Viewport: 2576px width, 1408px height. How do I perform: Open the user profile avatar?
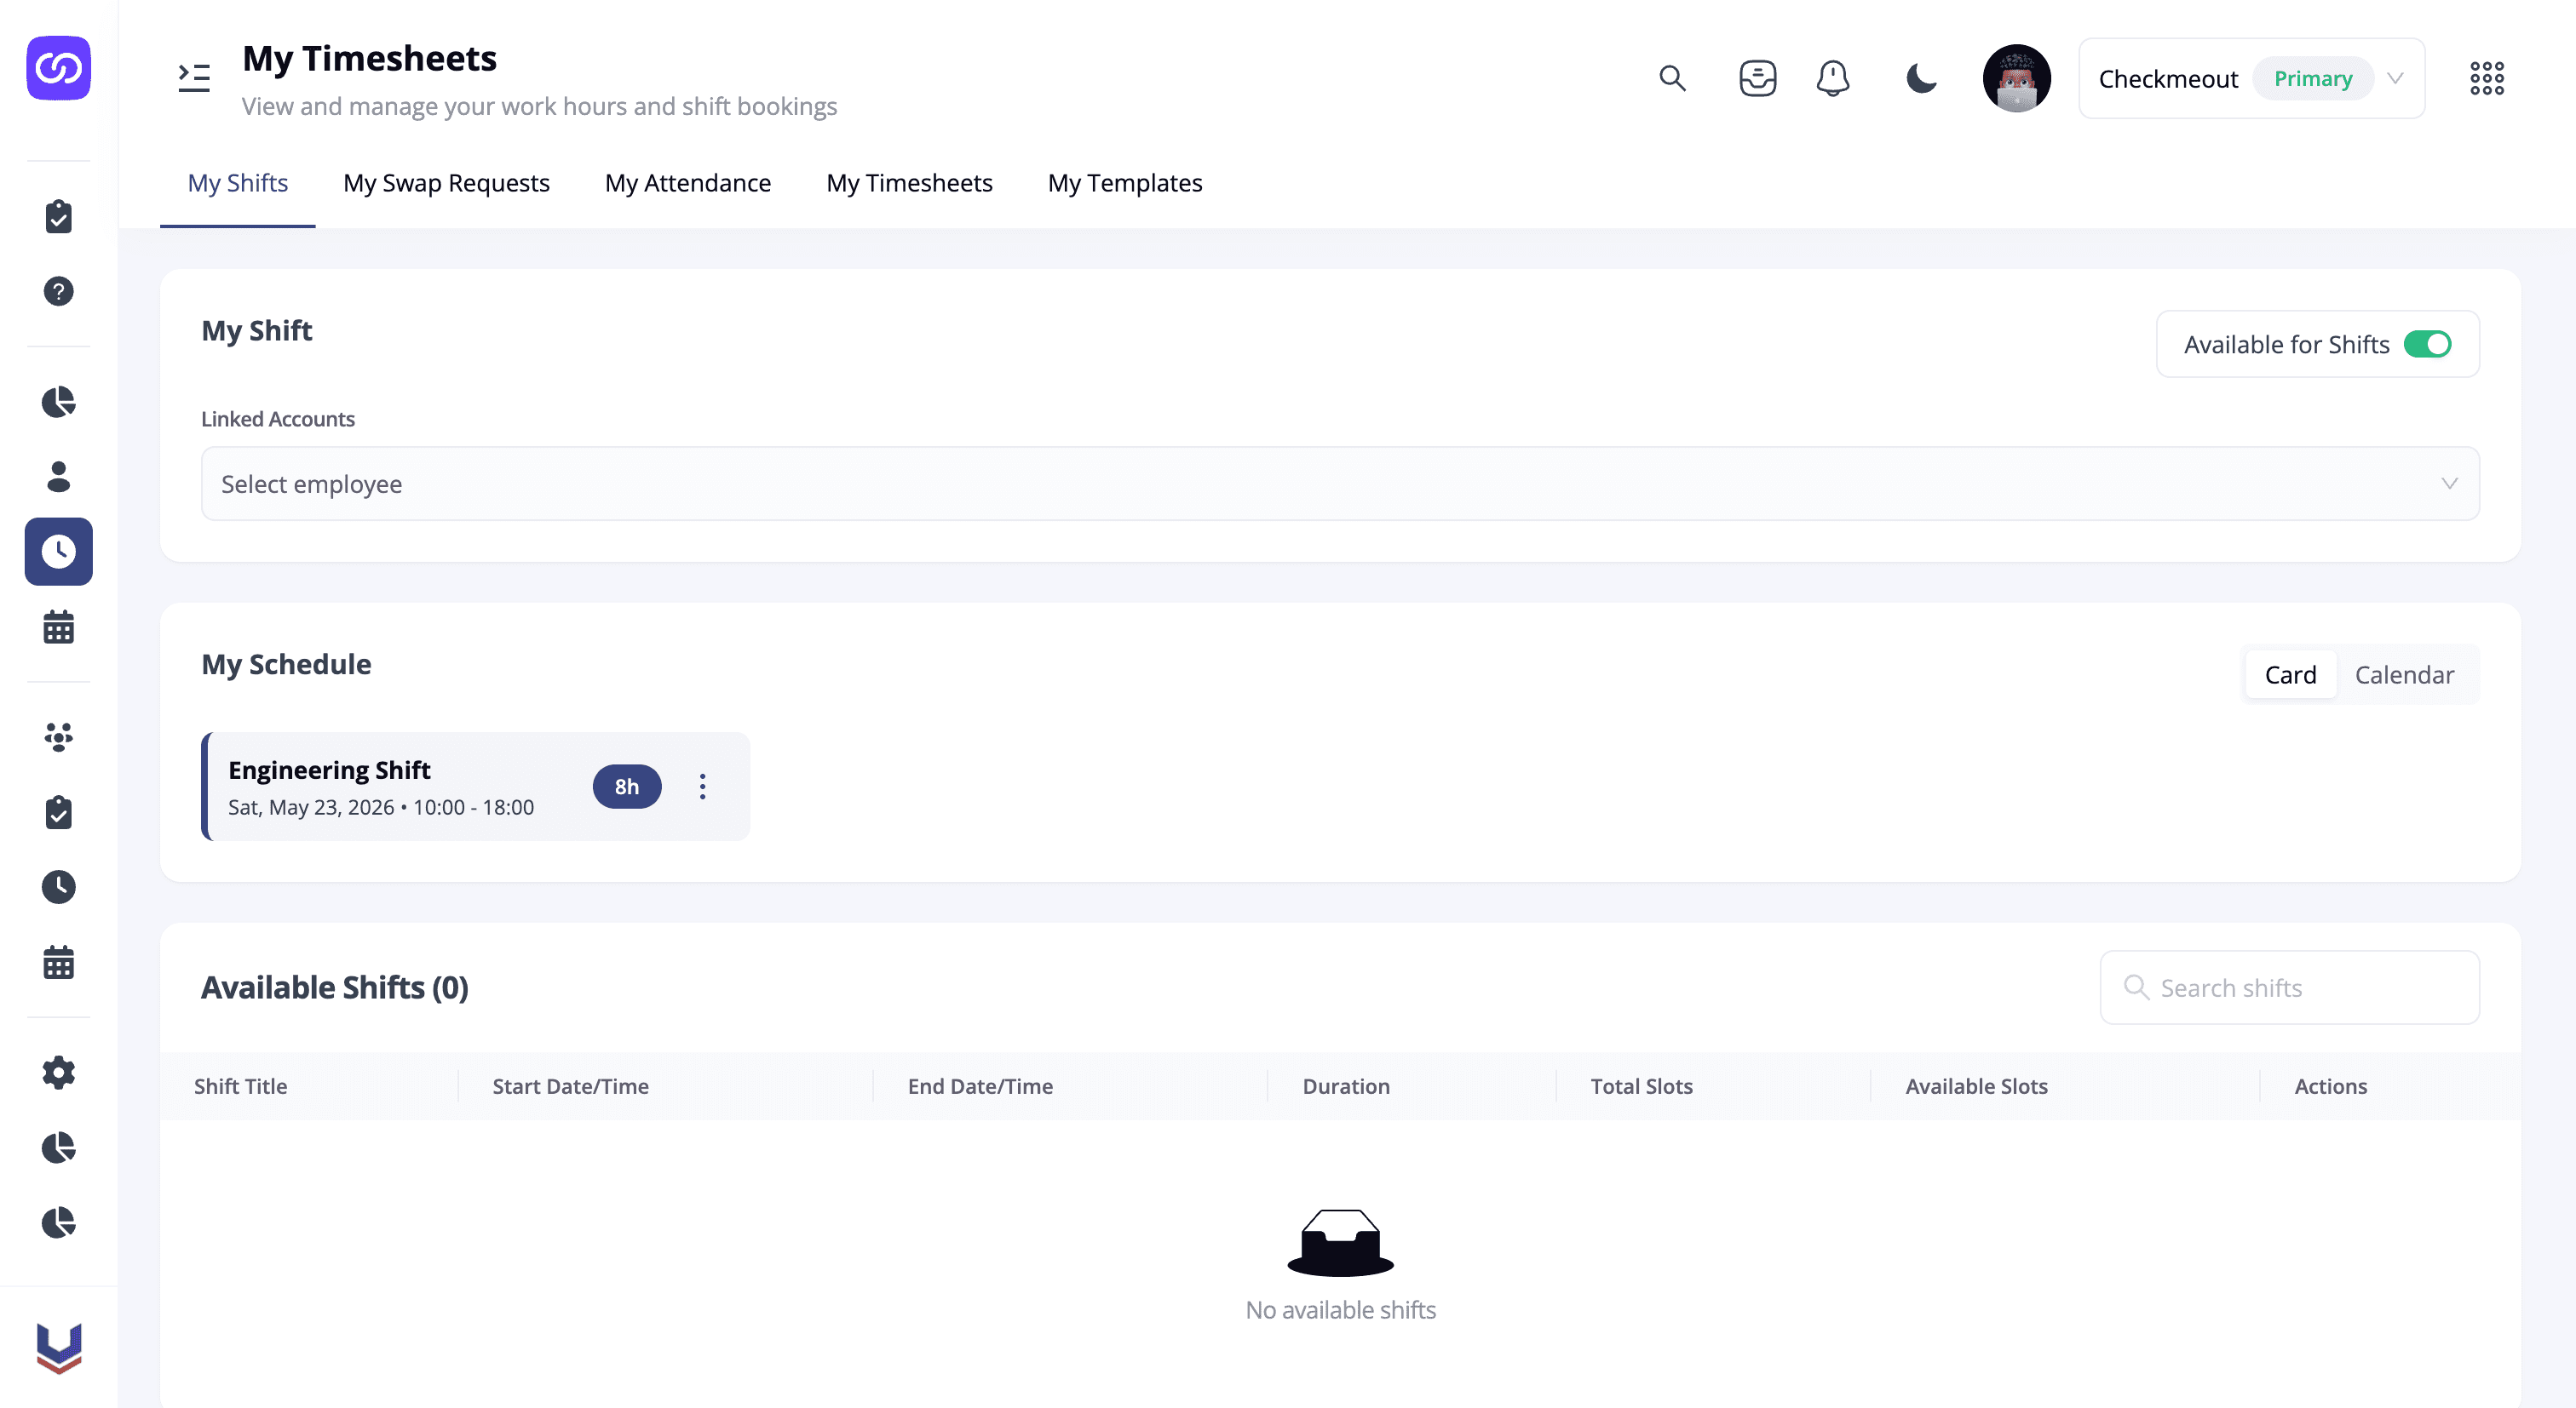coord(2016,78)
